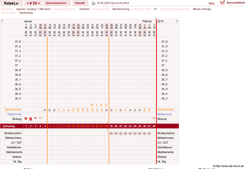Click the heavy bleeding symbol on cycle day 2

click(31, 119)
